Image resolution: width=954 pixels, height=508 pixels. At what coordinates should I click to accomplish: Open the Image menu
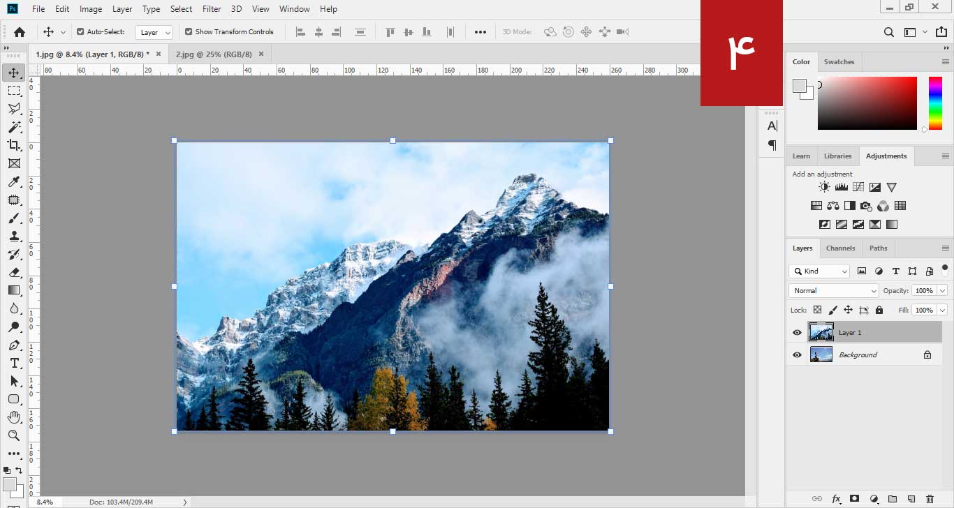pos(91,9)
